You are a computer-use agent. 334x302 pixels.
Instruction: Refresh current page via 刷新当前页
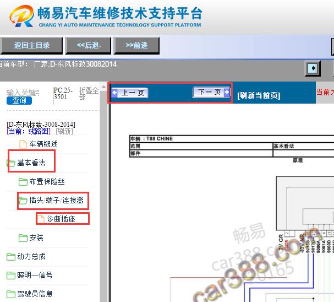[259, 95]
